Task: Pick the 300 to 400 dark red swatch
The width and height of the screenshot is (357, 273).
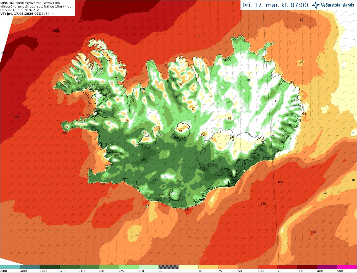Action: 307,267
